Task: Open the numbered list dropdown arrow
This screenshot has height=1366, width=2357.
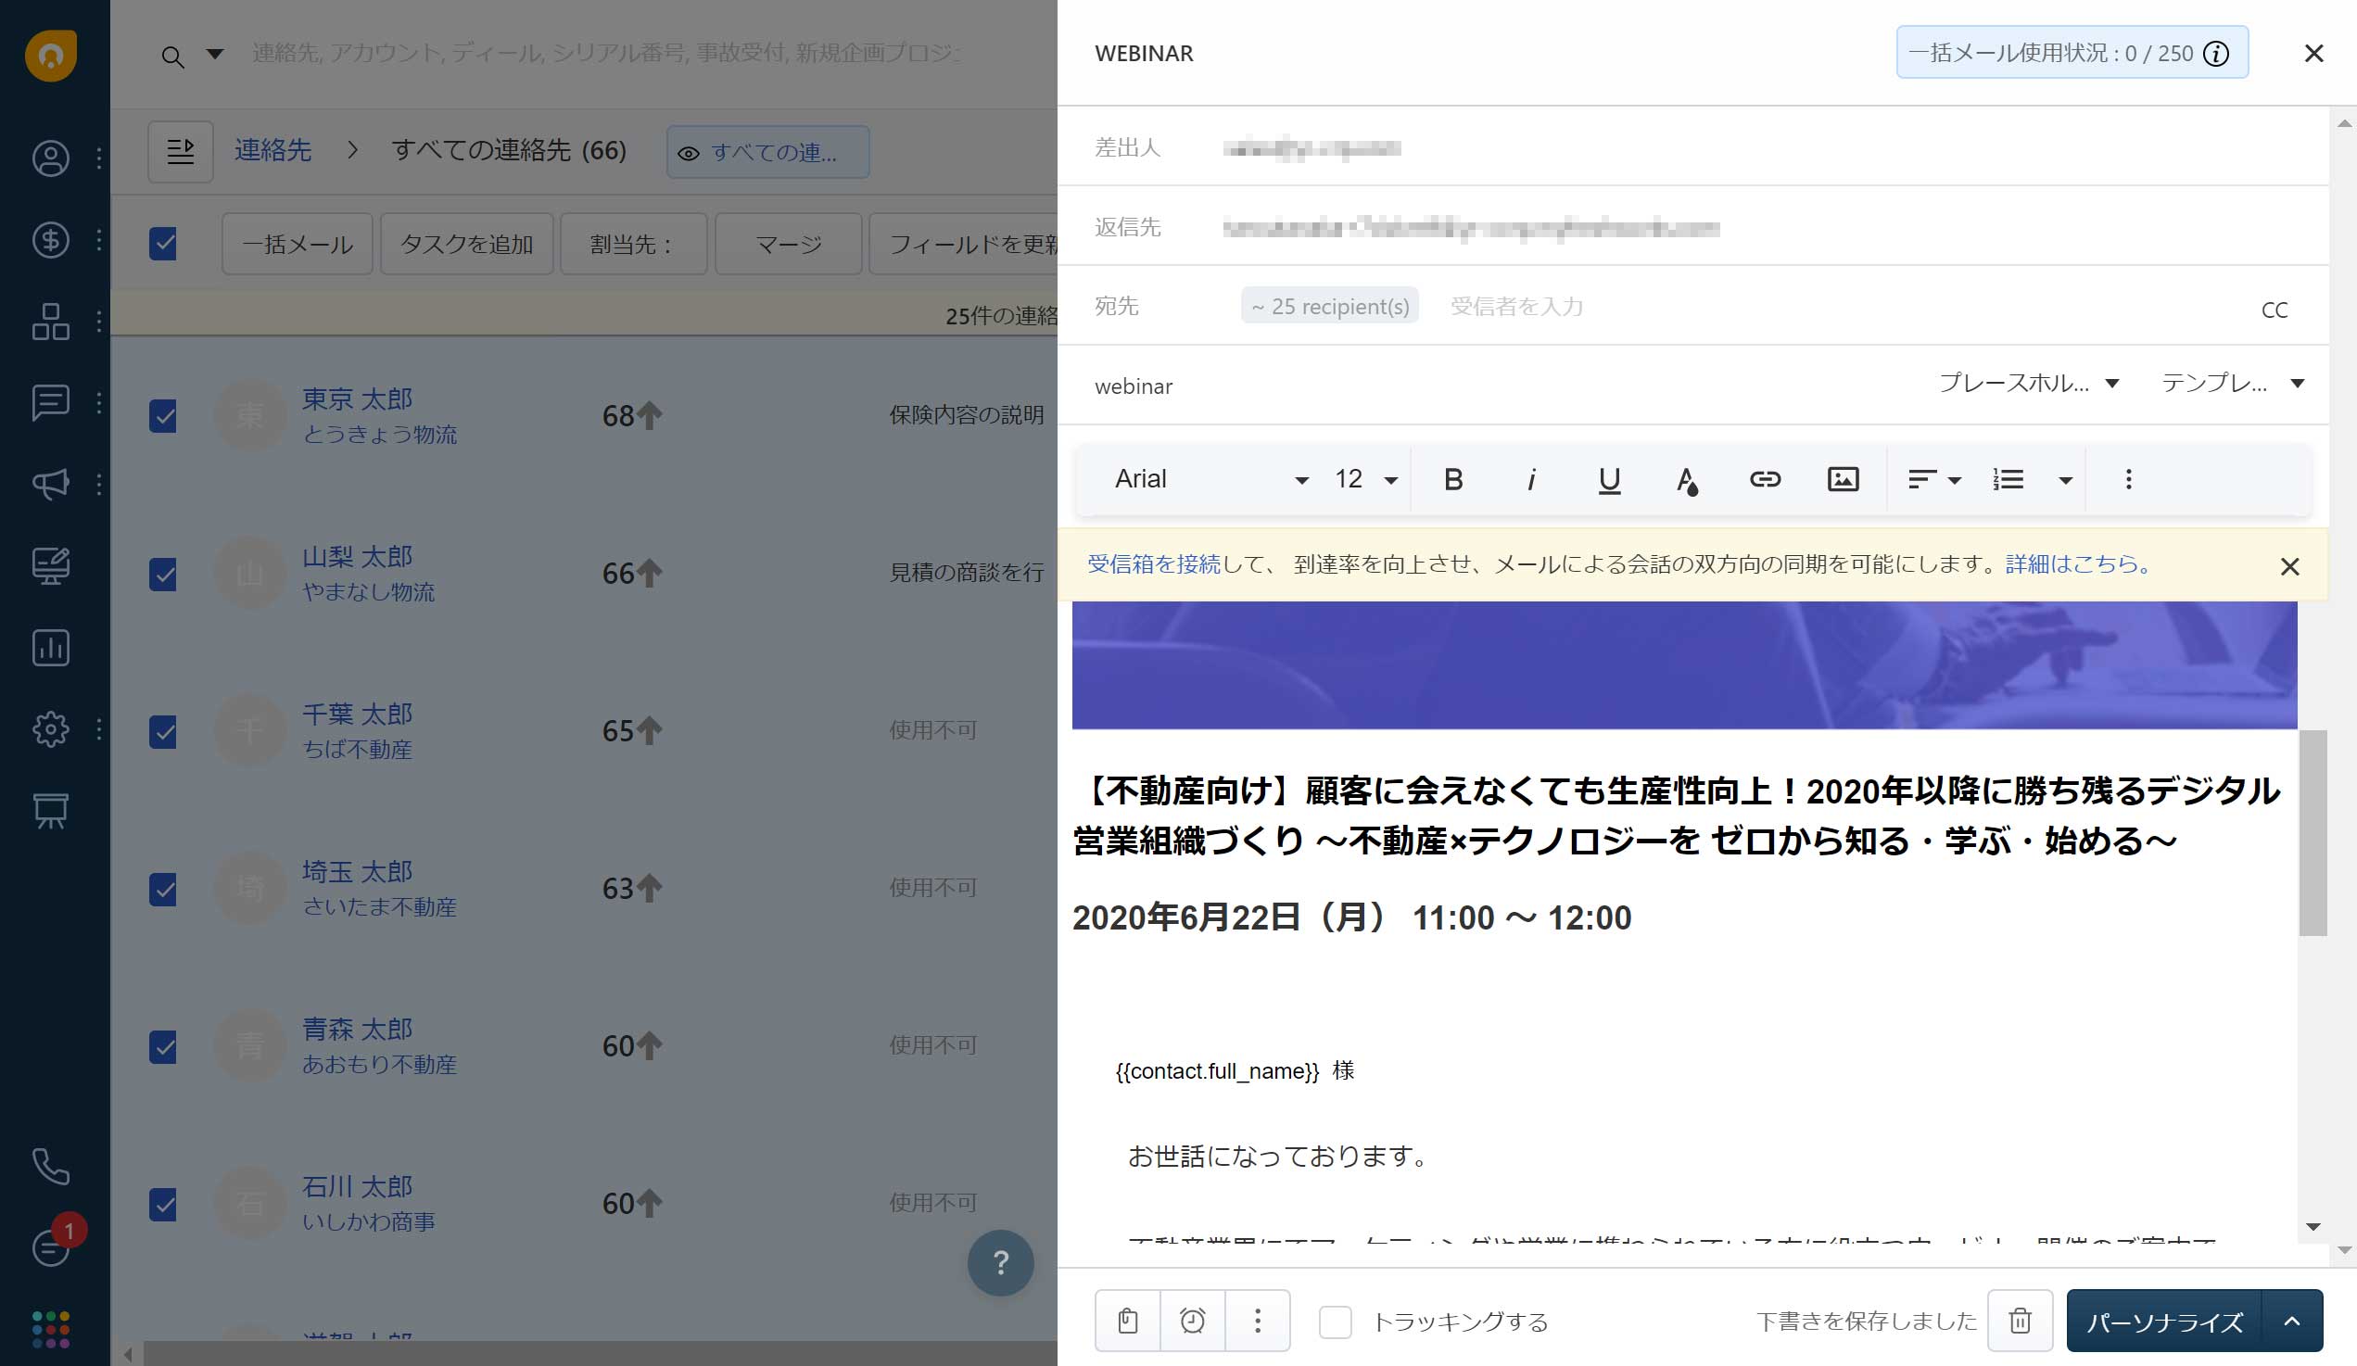Action: (2065, 481)
